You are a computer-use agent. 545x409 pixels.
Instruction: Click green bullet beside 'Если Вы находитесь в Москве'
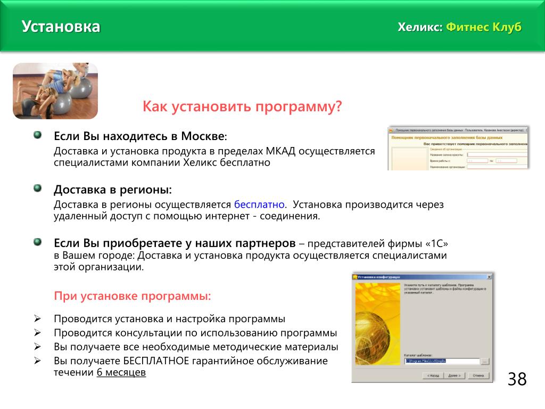click(x=38, y=135)
